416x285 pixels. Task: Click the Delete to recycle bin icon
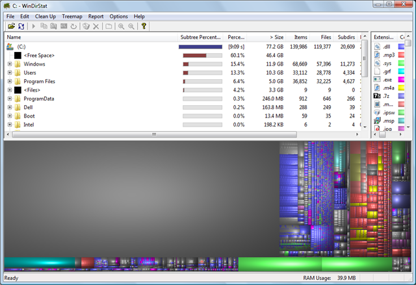click(86, 26)
